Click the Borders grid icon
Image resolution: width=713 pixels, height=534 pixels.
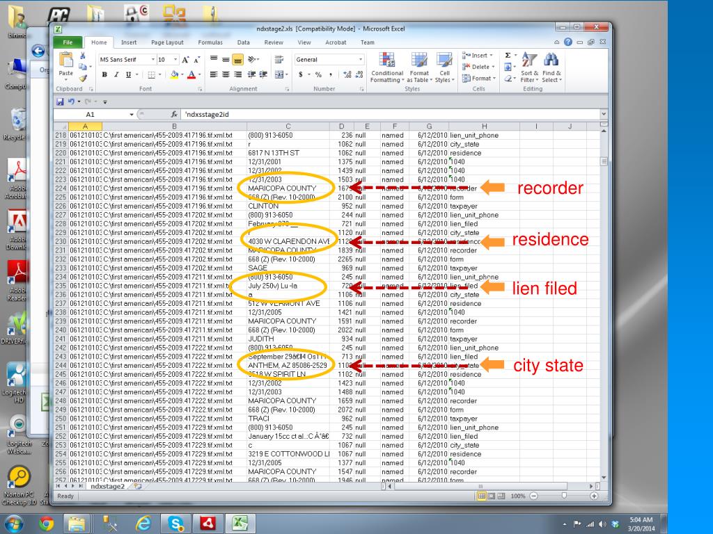pyautogui.click(x=151, y=74)
